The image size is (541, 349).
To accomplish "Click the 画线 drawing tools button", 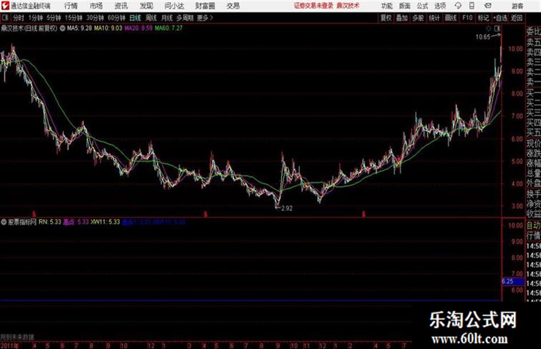I will 451,18.
